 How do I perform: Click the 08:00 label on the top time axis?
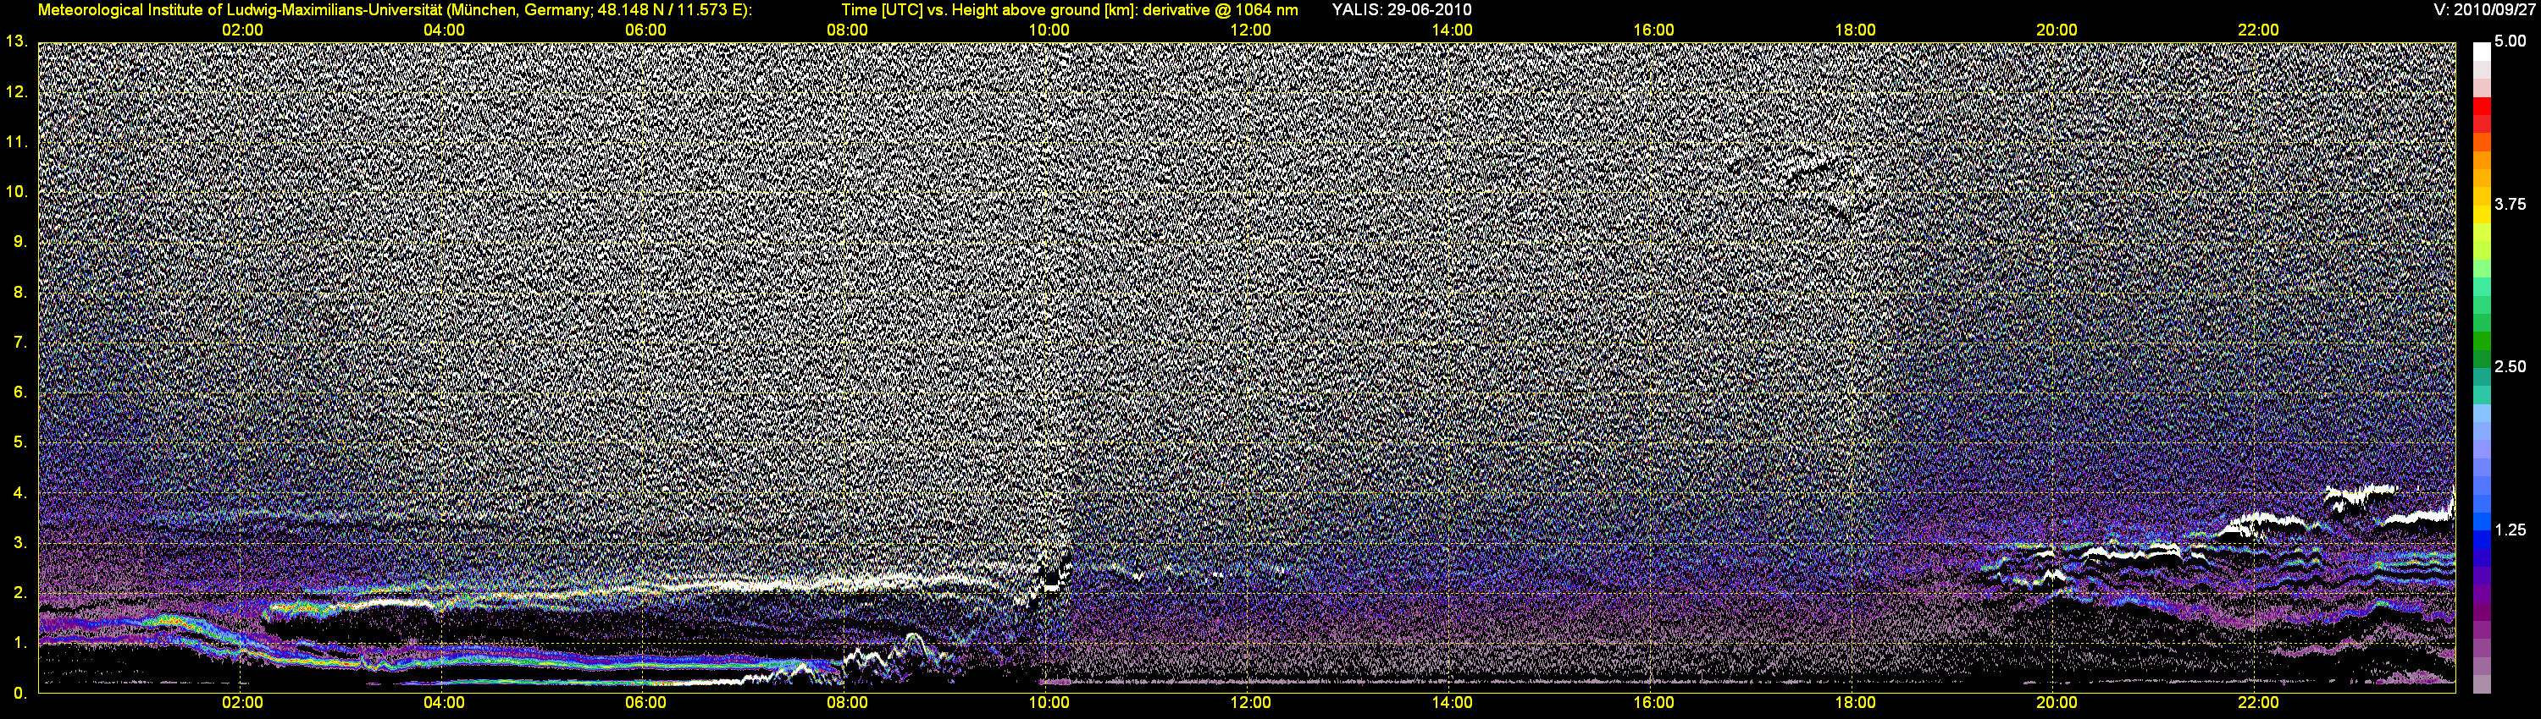coord(847,30)
